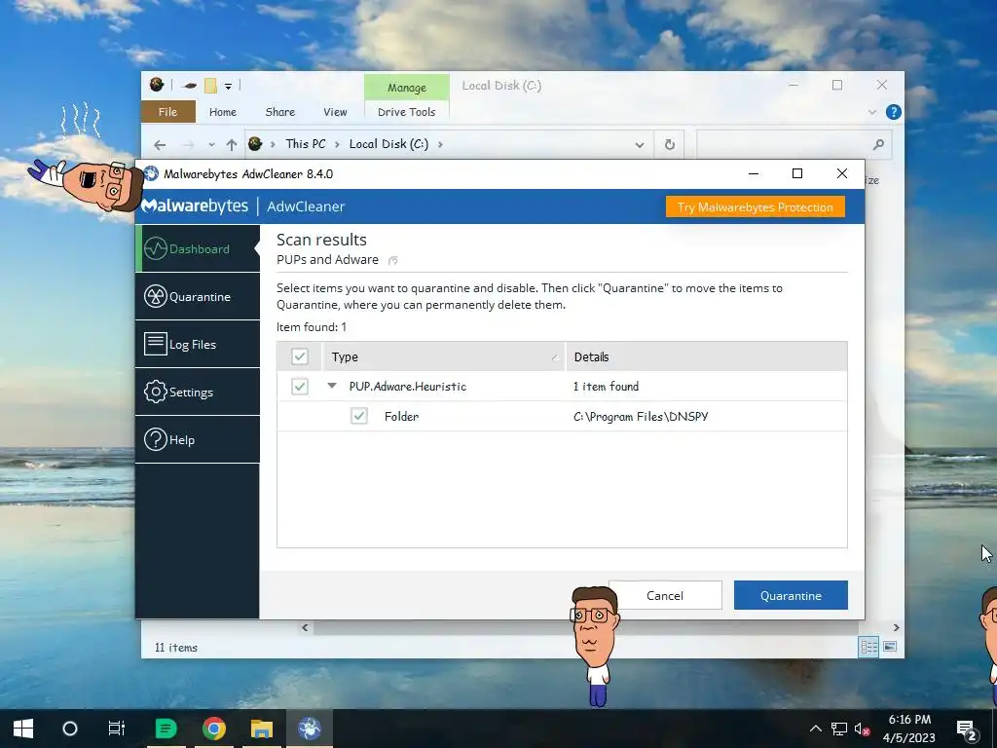Open the View ribbon tab in File Explorer

point(335,112)
